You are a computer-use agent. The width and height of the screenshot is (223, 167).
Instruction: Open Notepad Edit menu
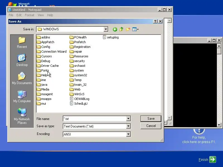(19, 15)
